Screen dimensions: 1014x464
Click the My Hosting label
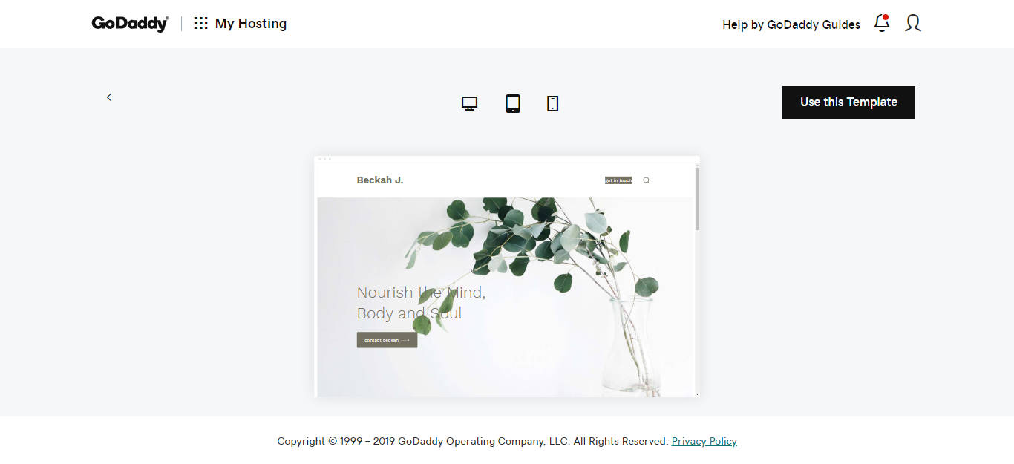pos(250,24)
